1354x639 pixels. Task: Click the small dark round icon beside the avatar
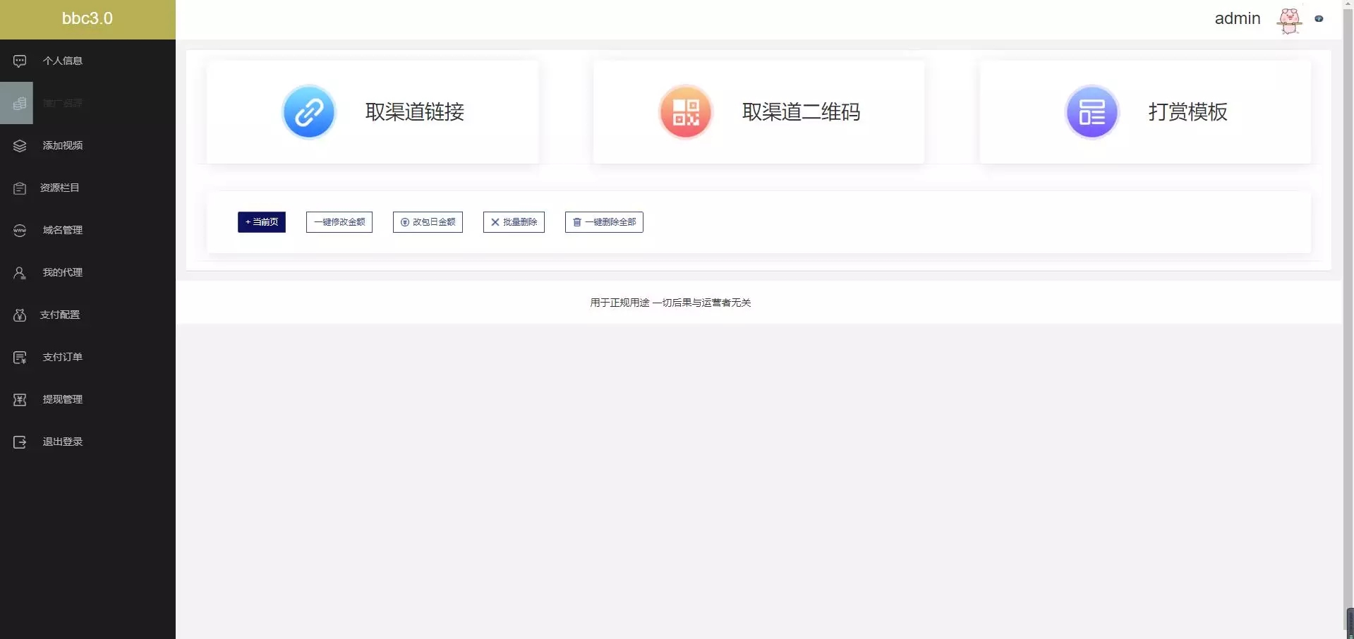pos(1319,19)
